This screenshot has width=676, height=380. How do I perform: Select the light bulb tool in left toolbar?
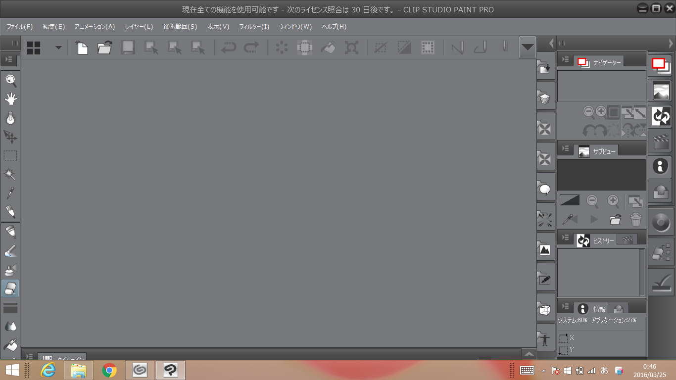pyautogui.click(x=10, y=118)
